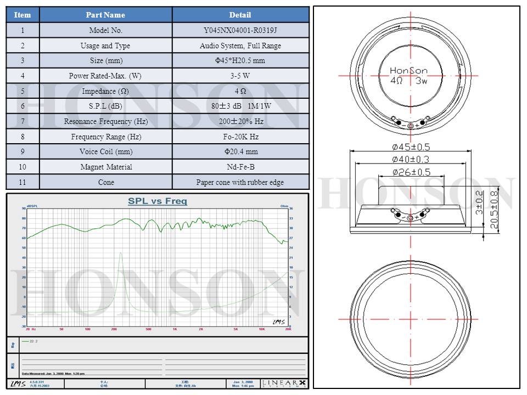Click the model number Y045NX04001-R0319J cell
The width and height of the screenshot is (527, 395).
pyautogui.click(x=240, y=30)
